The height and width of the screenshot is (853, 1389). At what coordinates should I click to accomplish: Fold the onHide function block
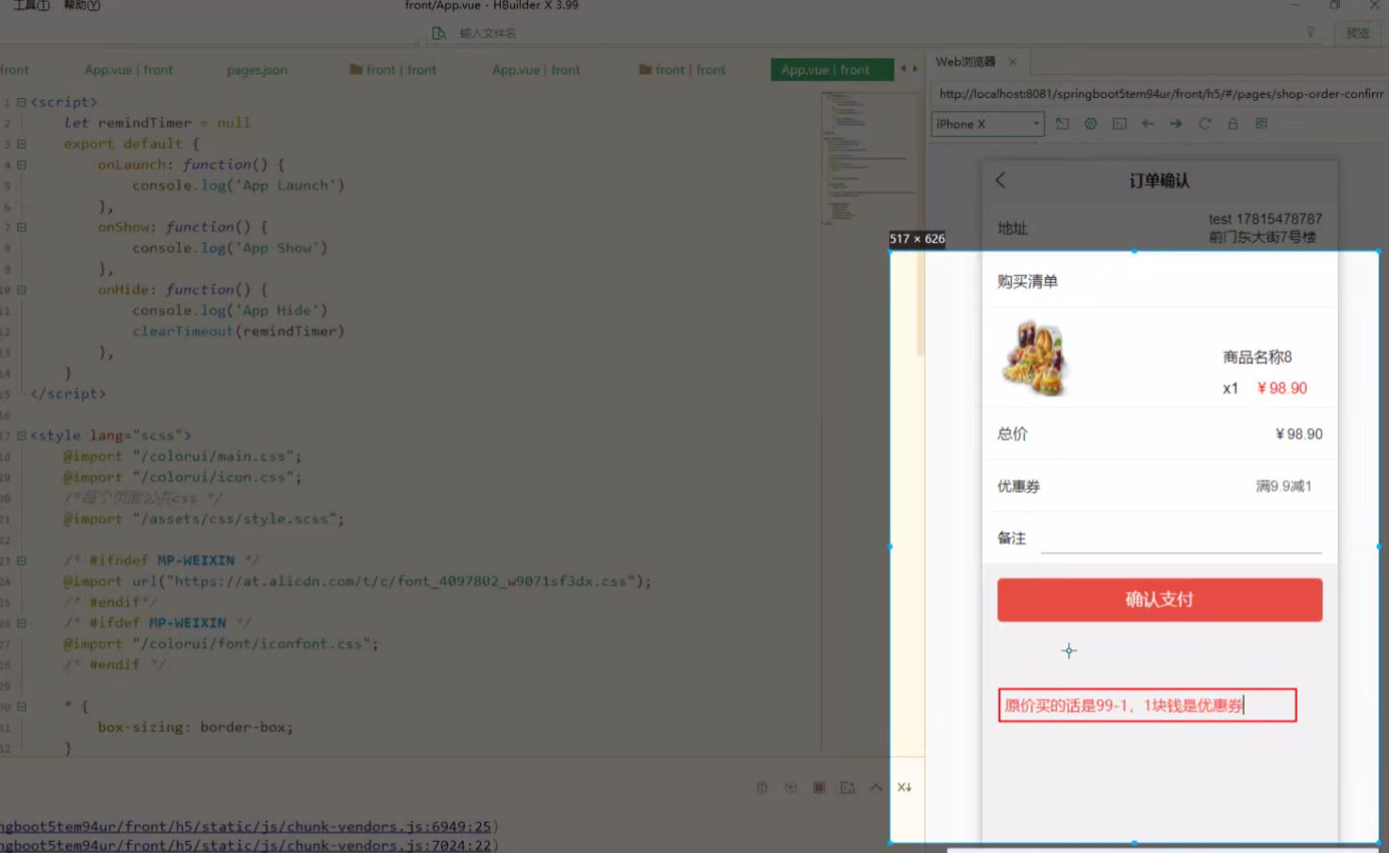pos(21,290)
